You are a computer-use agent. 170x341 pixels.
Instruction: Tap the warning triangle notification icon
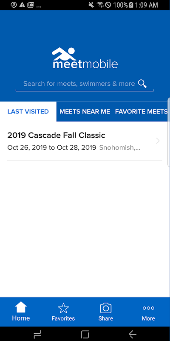(x=22, y=5)
